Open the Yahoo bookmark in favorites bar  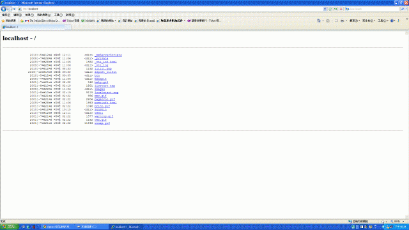tap(71, 20)
